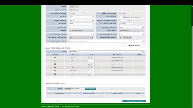
Task: Open Tabela de Preço do Contrato dropdown
Action: [x=106, y=41]
